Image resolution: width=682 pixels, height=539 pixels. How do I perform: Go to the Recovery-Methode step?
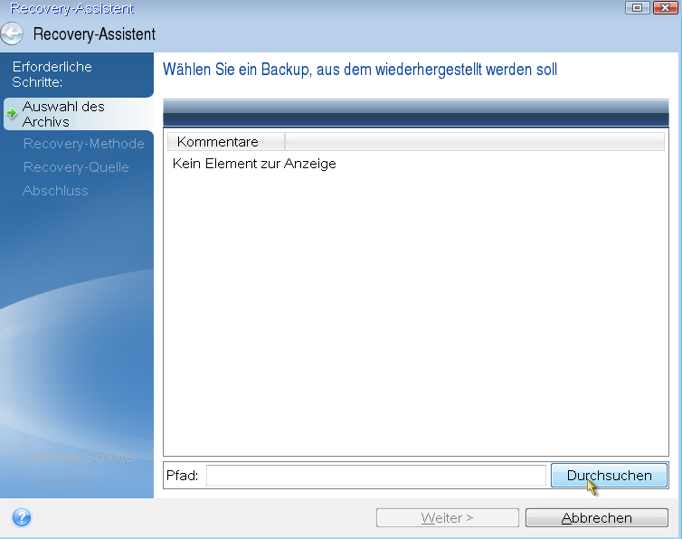point(83,144)
